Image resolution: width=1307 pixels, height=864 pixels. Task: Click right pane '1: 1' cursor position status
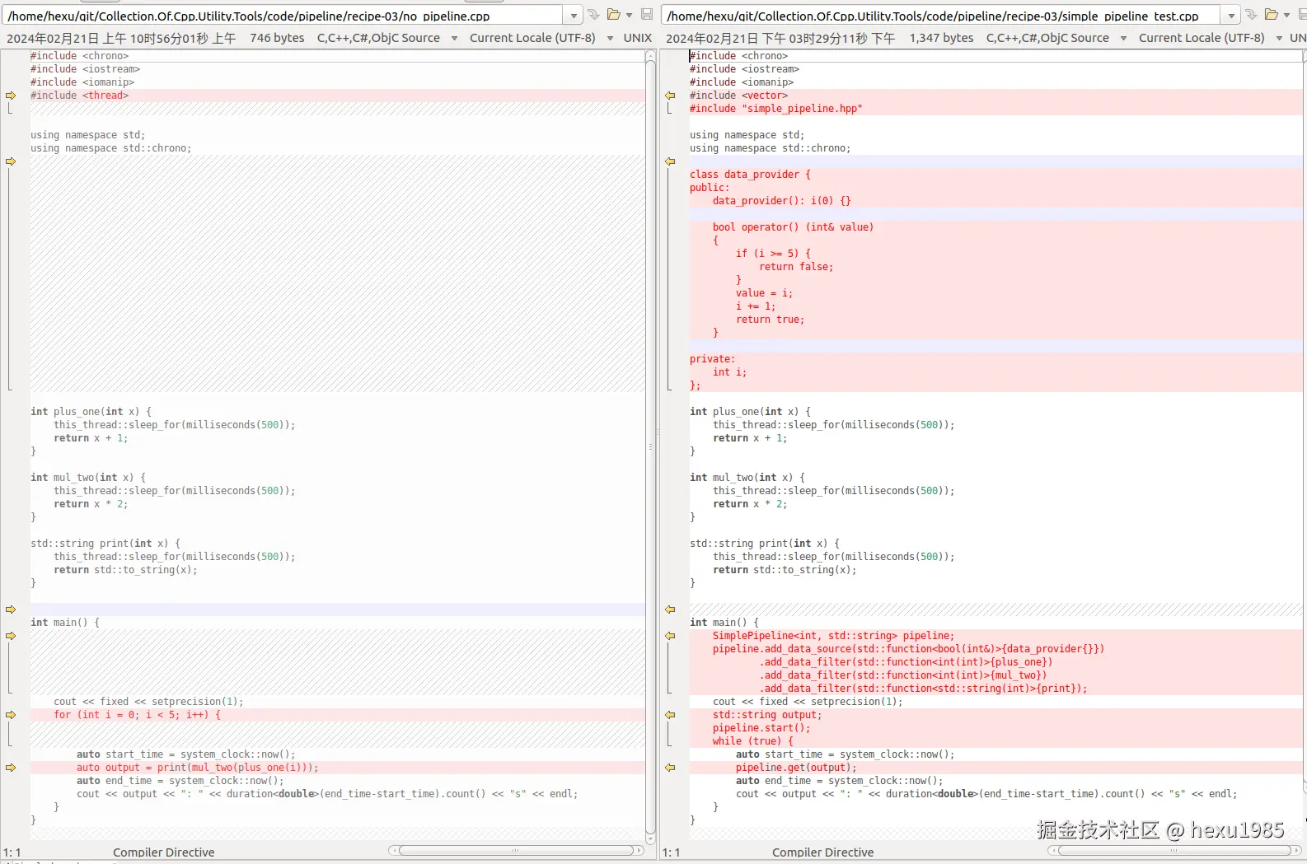(671, 852)
